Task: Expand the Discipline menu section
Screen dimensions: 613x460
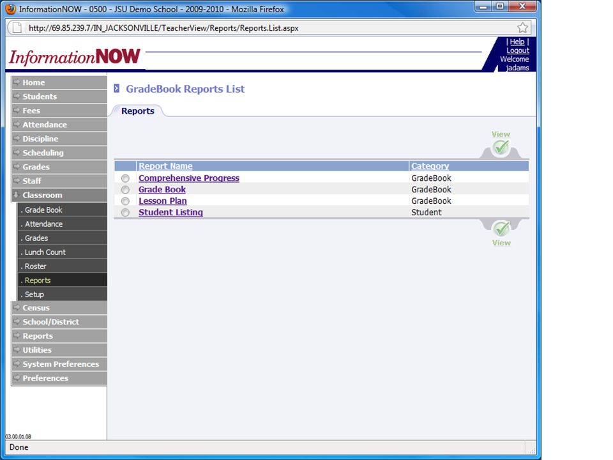Action: 59,139
